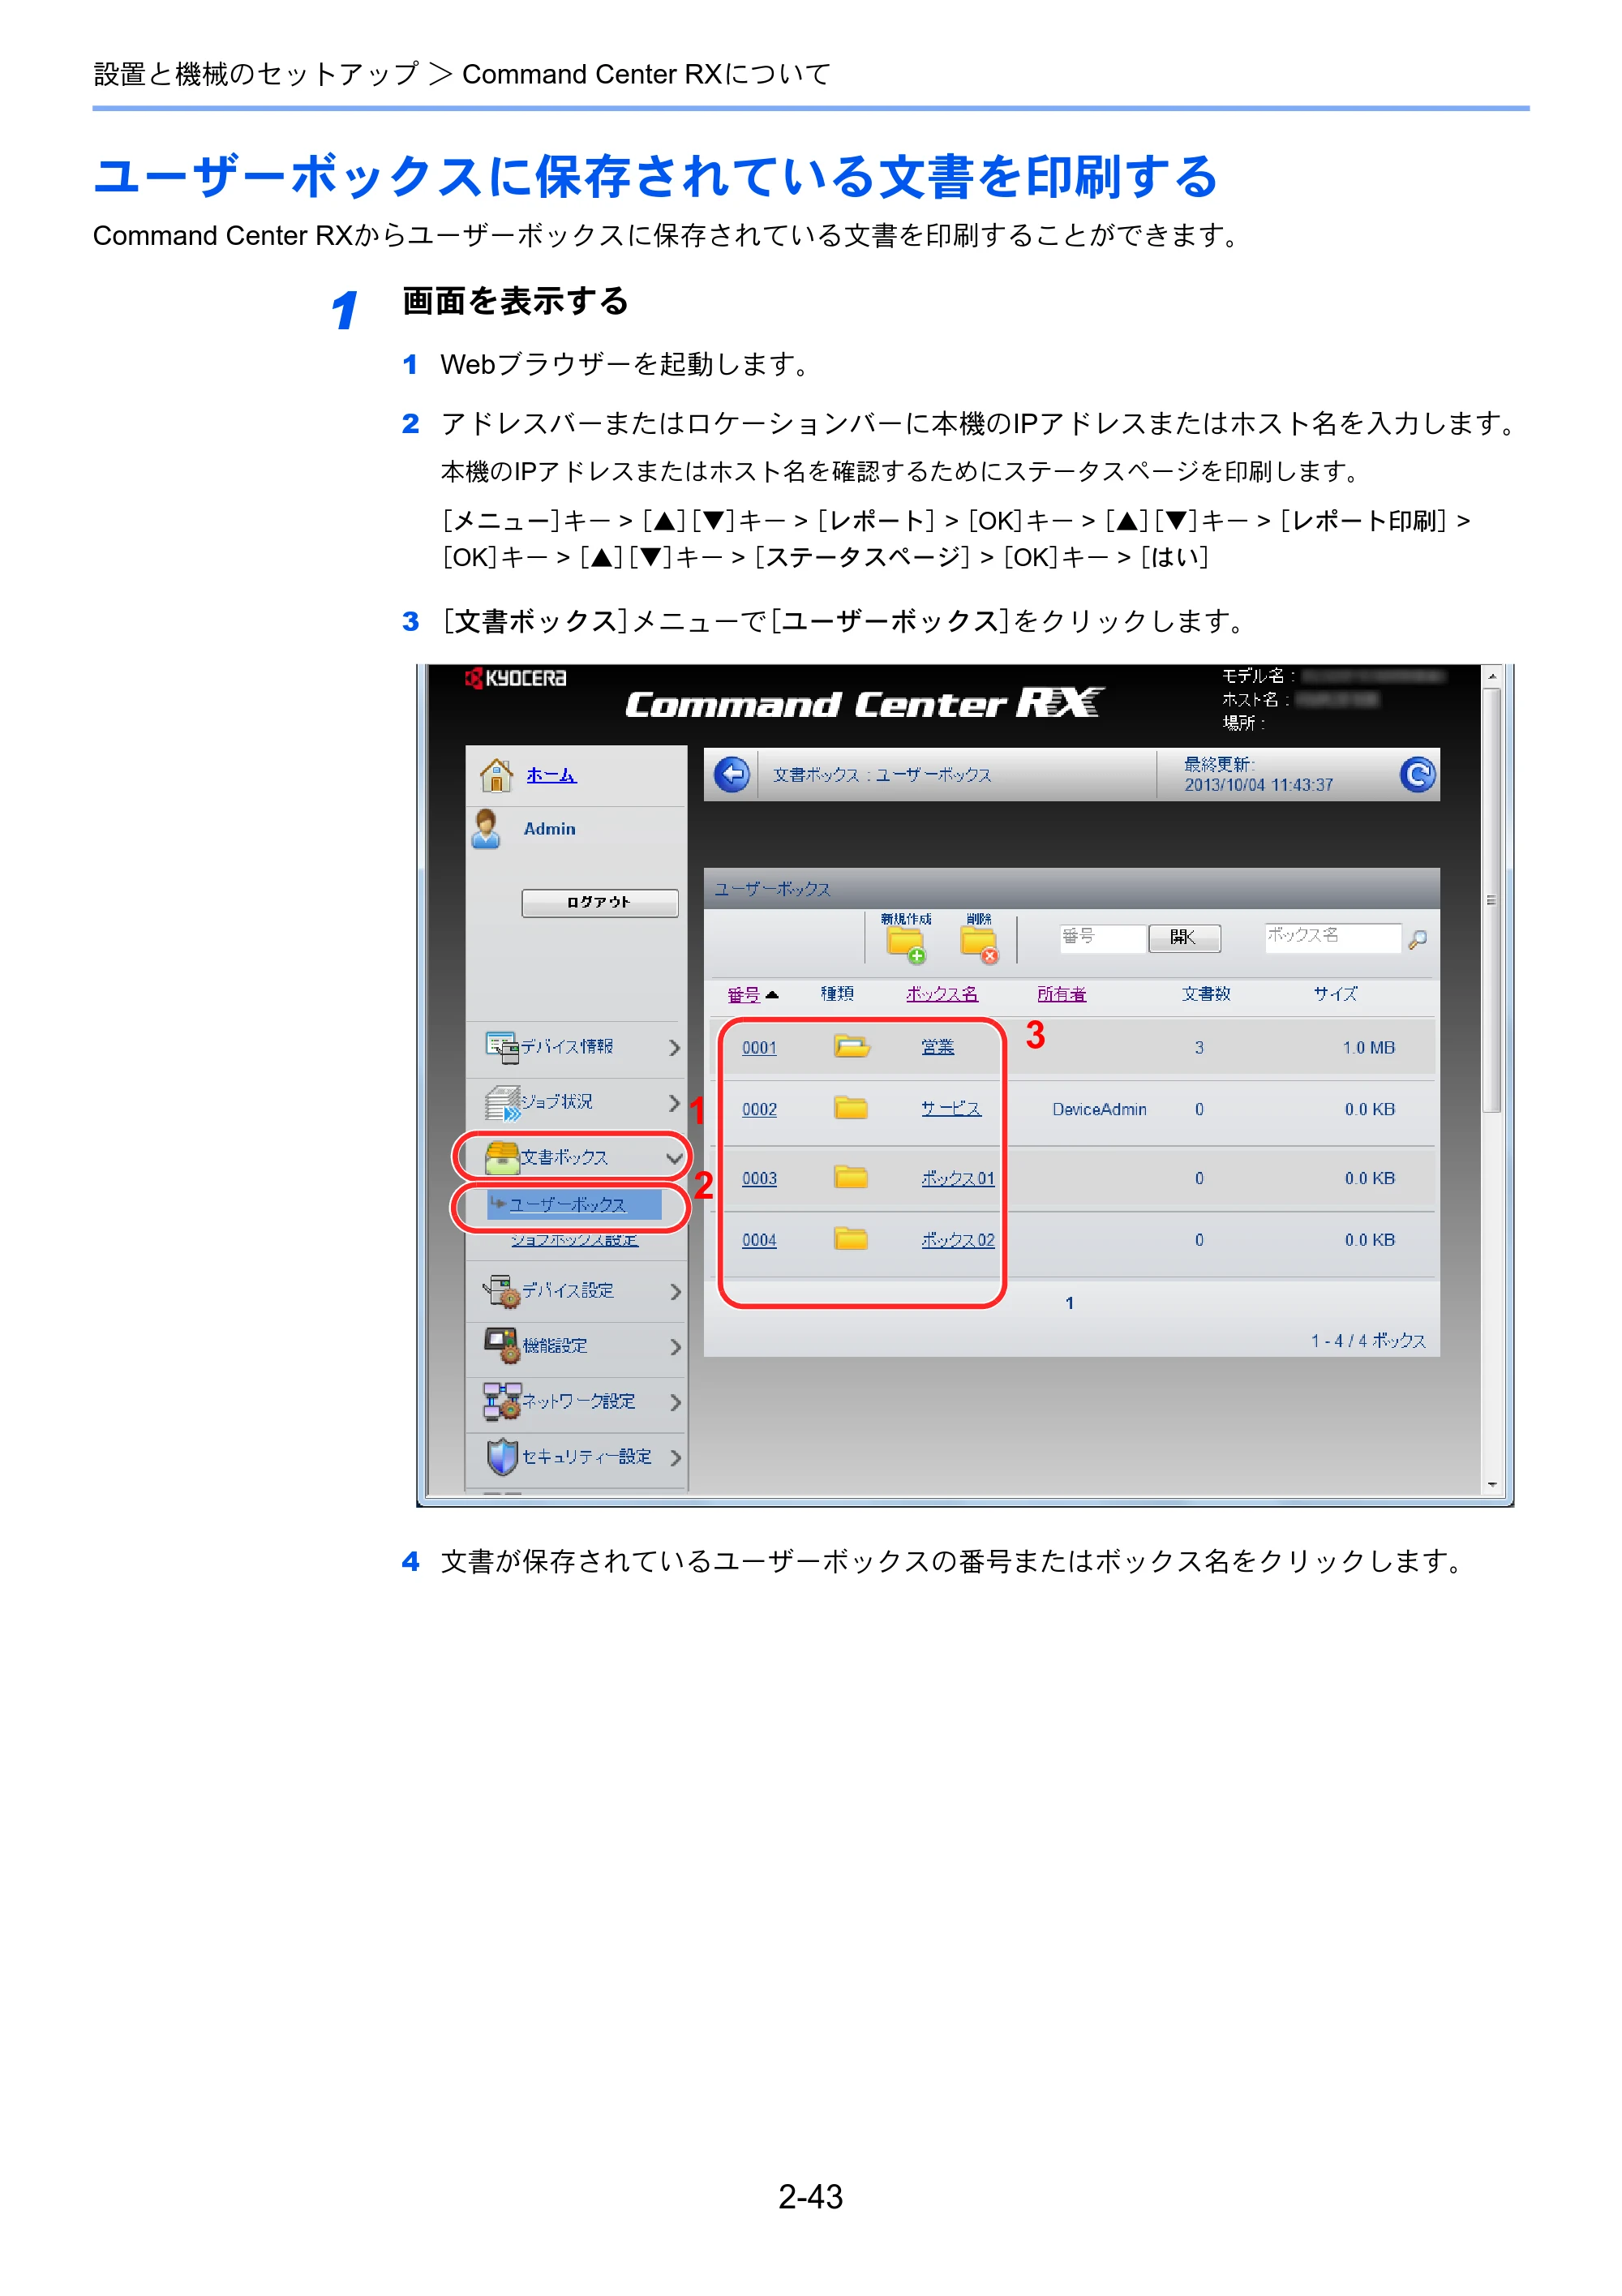Click the folder icon in row 0002

(851, 1108)
